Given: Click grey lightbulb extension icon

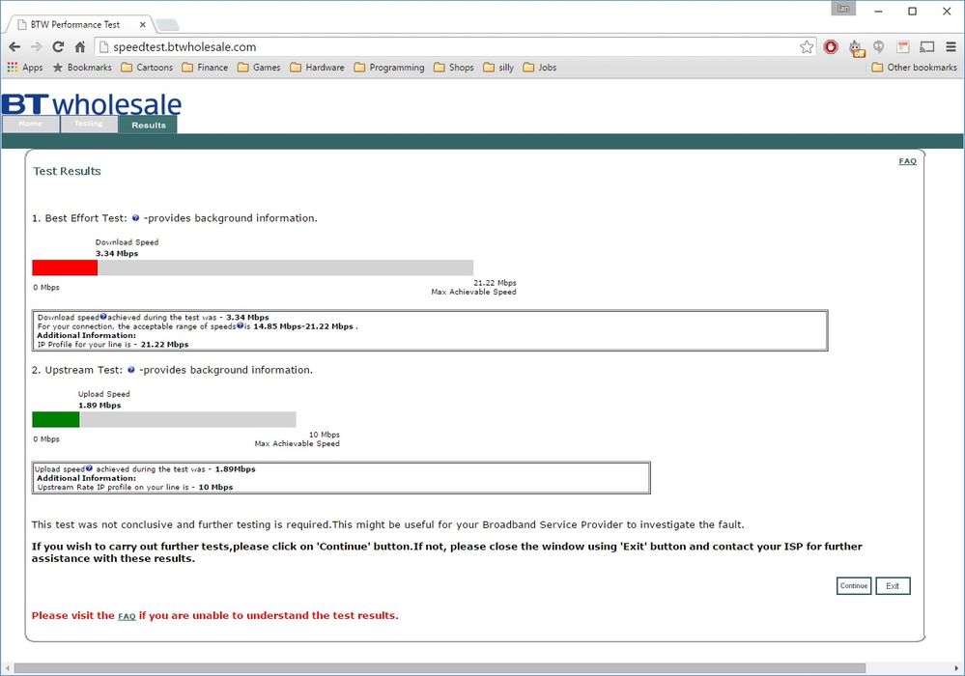Looking at the screenshot, I should click(x=879, y=46).
